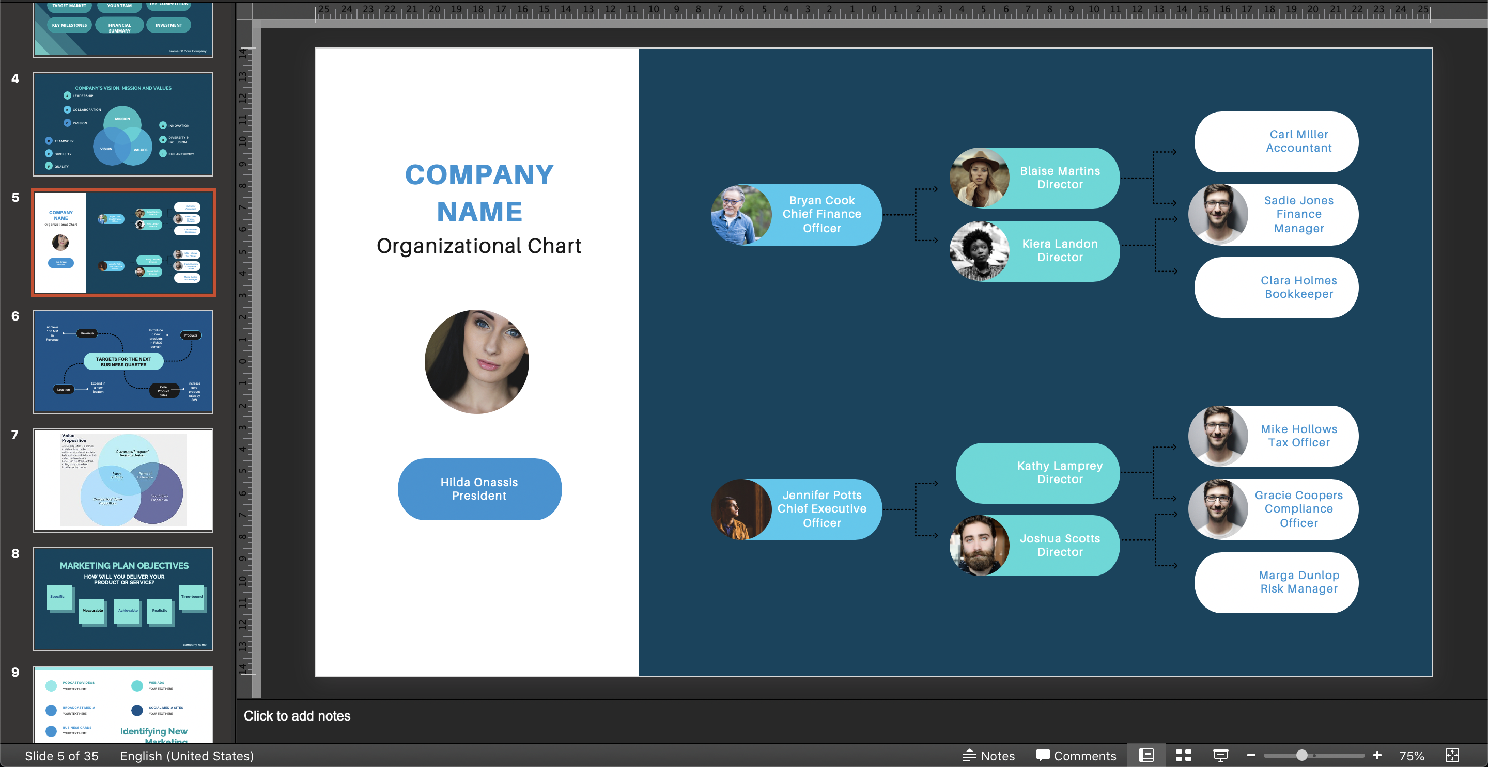Fit slide to current window
The image size is (1488, 767).
(1452, 755)
